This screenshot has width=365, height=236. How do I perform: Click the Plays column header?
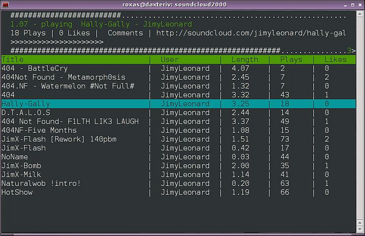pyautogui.click(x=291, y=59)
